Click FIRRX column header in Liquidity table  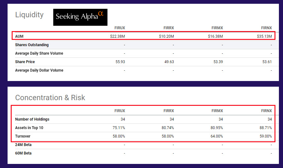pyautogui.click(x=169, y=28)
